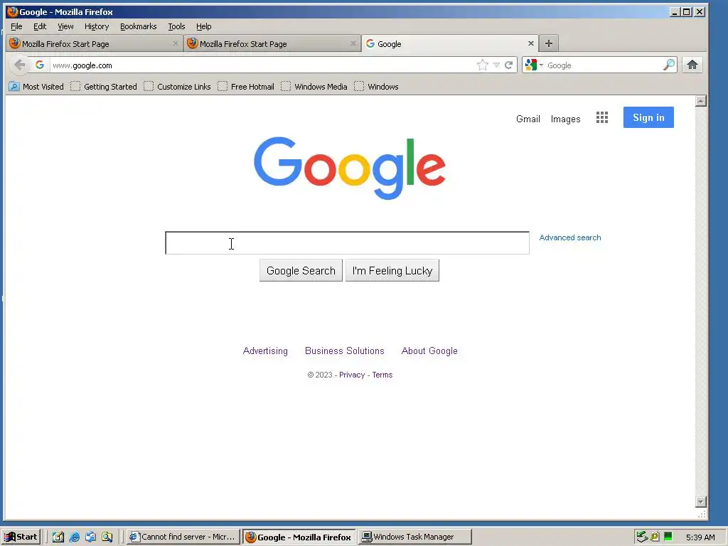
Task: Close the first Mozilla Firefox Start Page tab
Action: 175,43
